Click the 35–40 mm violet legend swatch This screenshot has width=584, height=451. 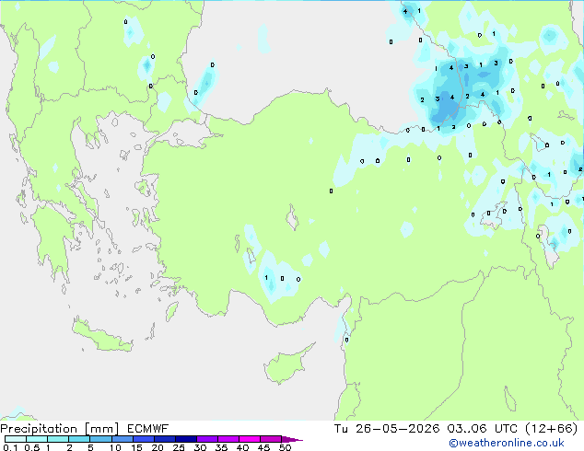[228, 439]
